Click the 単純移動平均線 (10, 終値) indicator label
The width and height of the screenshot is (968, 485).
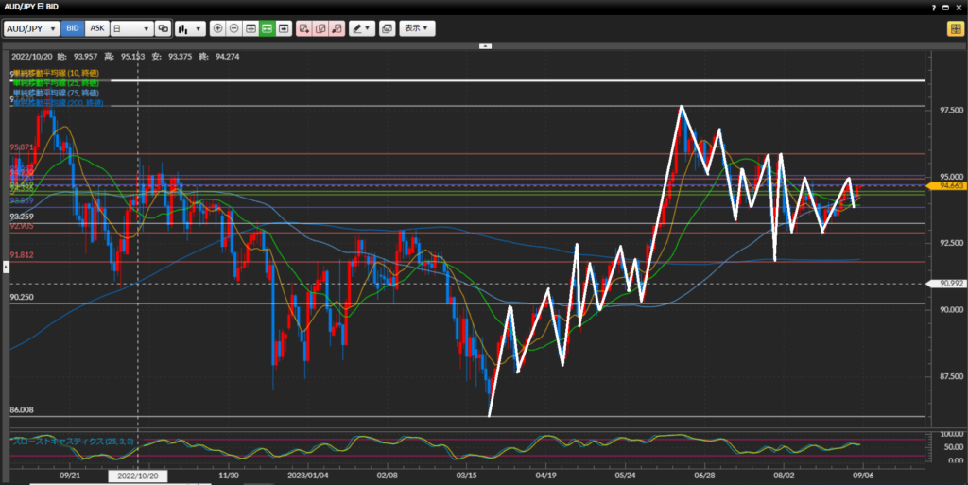click(x=56, y=73)
